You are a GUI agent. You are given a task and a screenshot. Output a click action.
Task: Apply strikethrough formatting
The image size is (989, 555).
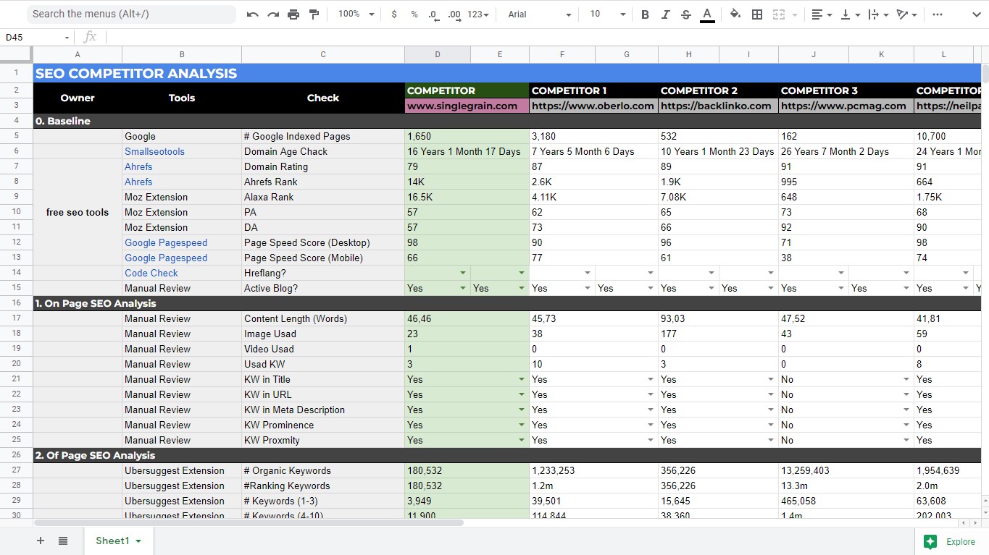coord(685,14)
